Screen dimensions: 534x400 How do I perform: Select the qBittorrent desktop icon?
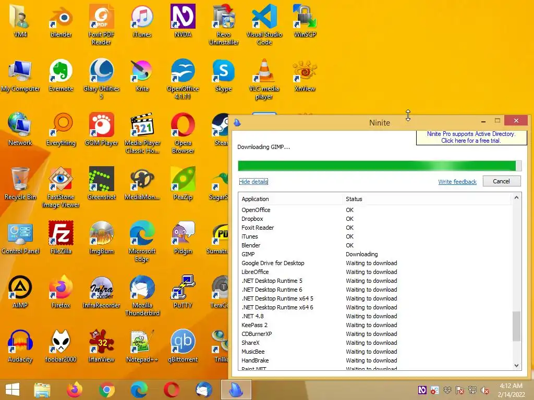[x=183, y=346]
